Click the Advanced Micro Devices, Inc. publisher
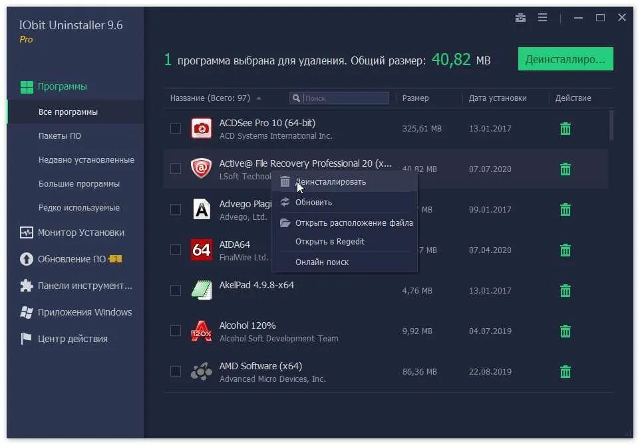The height and width of the screenshot is (445, 640). click(x=272, y=379)
